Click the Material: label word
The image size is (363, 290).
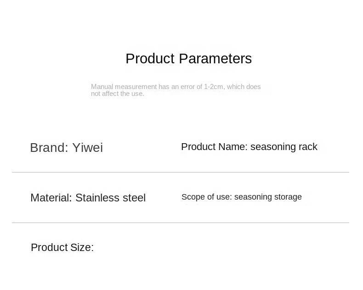click(51, 198)
